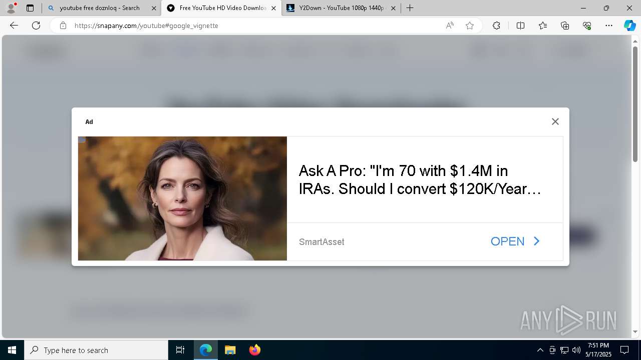This screenshot has height=360, width=641.
Task: Open File Explorer from the taskbar
Action: tap(230, 350)
